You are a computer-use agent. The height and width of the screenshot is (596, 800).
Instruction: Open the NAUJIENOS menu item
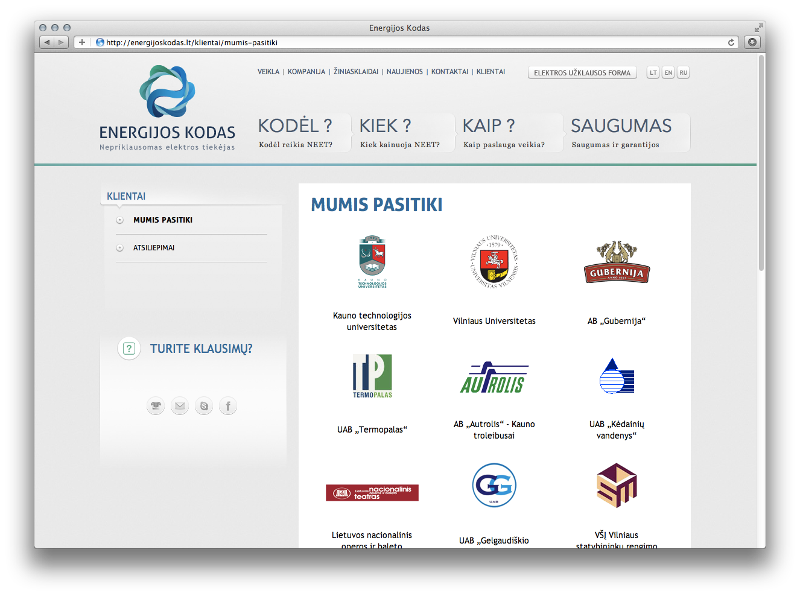click(x=405, y=72)
